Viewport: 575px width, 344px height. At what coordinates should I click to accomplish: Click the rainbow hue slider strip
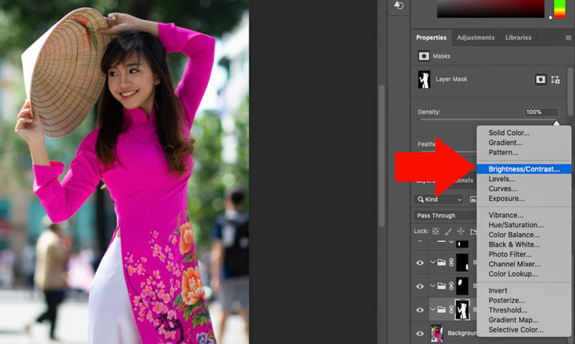coord(559,8)
